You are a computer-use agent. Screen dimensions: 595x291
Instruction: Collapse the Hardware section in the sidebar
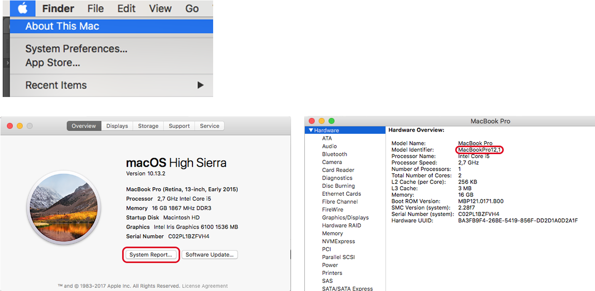pyautogui.click(x=312, y=130)
